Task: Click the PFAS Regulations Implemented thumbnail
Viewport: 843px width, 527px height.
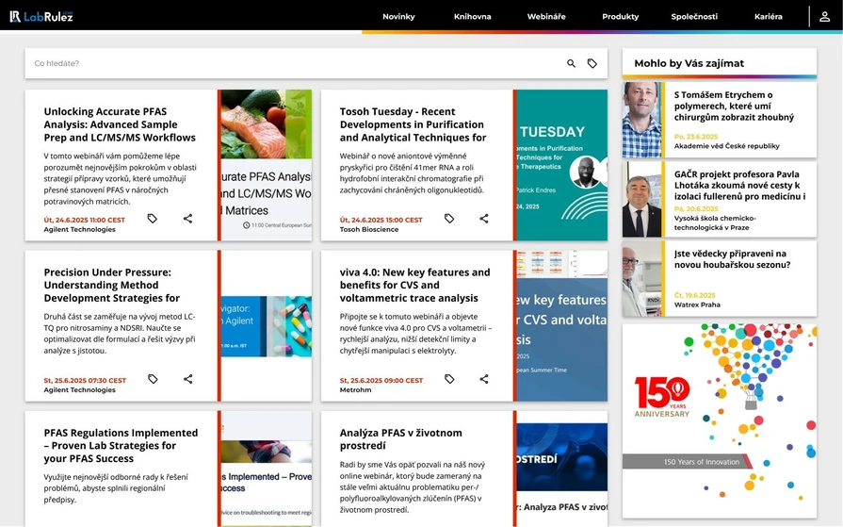Action: [x=267, y=469]
